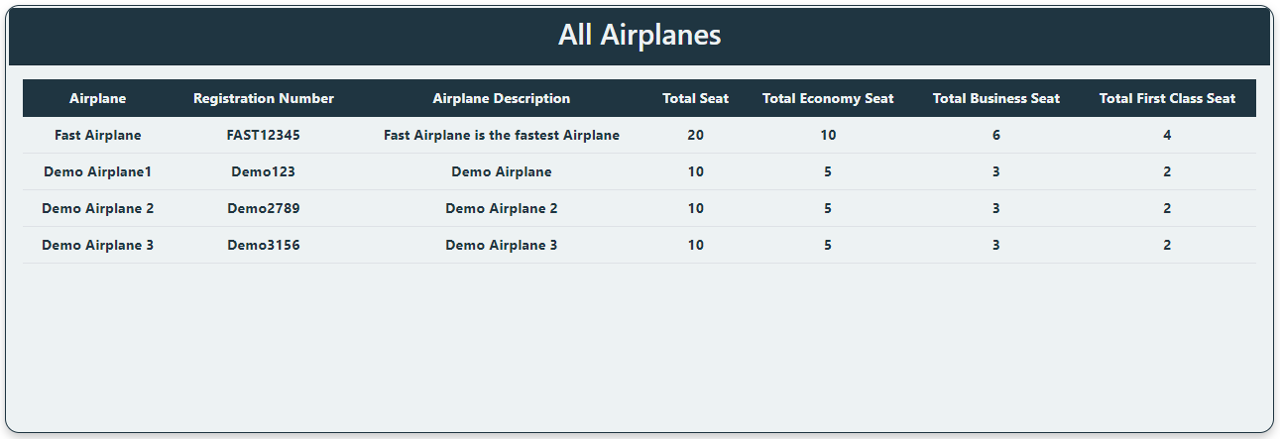Click the All Airplanes page title

(640, 35)
